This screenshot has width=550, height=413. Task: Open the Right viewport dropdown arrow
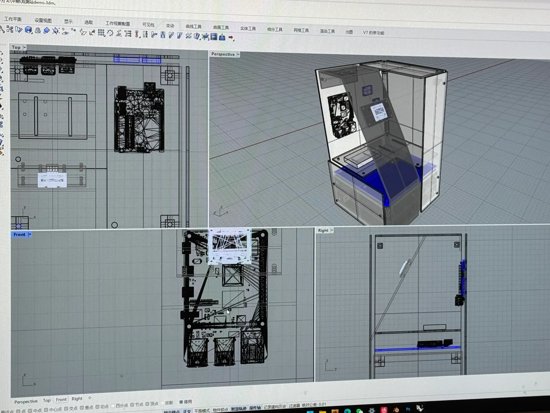(332, 230)
